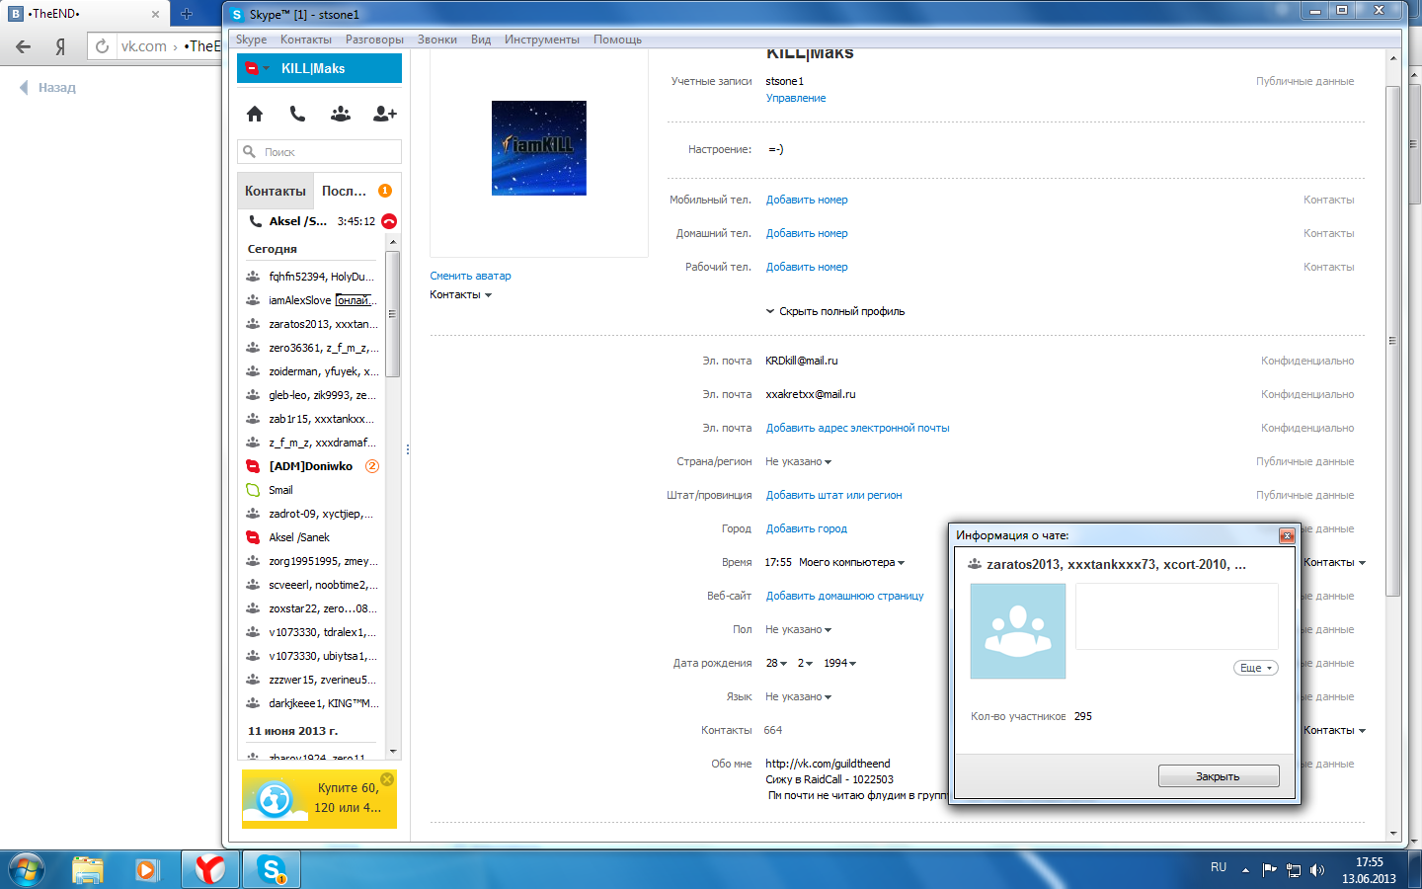Open new tab in browser window
Screen dimensions: 1422x889
click(x=186, y=14)
